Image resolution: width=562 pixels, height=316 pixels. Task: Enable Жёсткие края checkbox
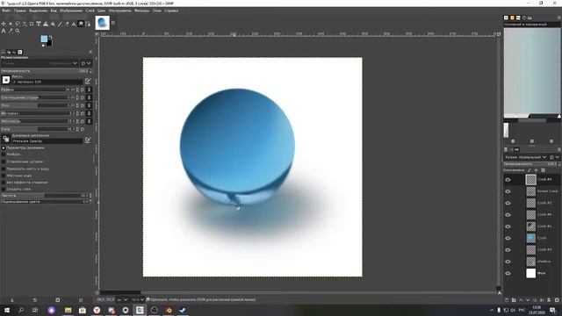click(x=4, y=176)
